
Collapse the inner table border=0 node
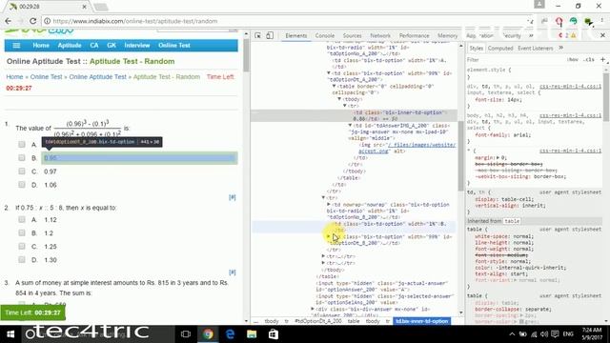[334, 86]
